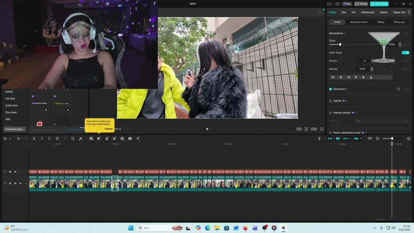Click the zoom in timeline icon
The height and width of the screenshot is (233, 414).
409,139
